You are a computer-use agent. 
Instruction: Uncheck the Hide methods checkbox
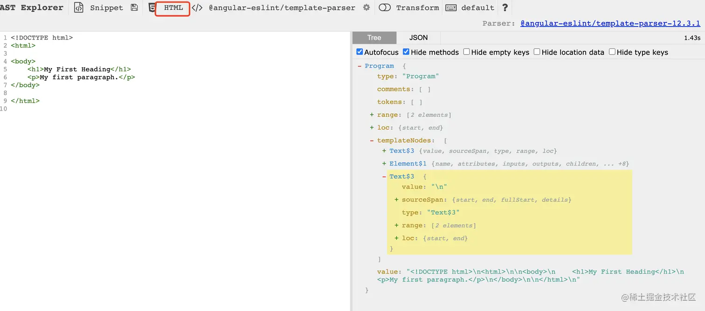[x=406, y=52]
